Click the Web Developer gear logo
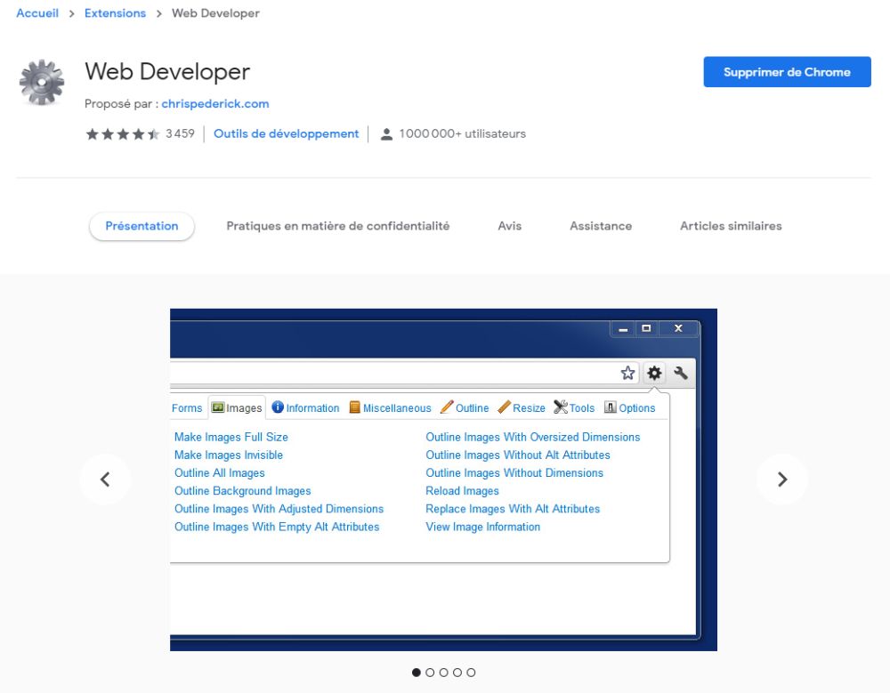Screen dimensions: 890x693 42,83
